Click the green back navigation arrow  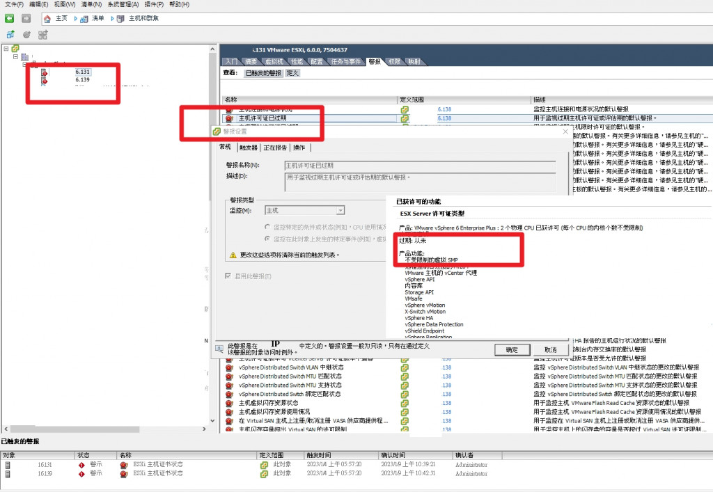9,18
